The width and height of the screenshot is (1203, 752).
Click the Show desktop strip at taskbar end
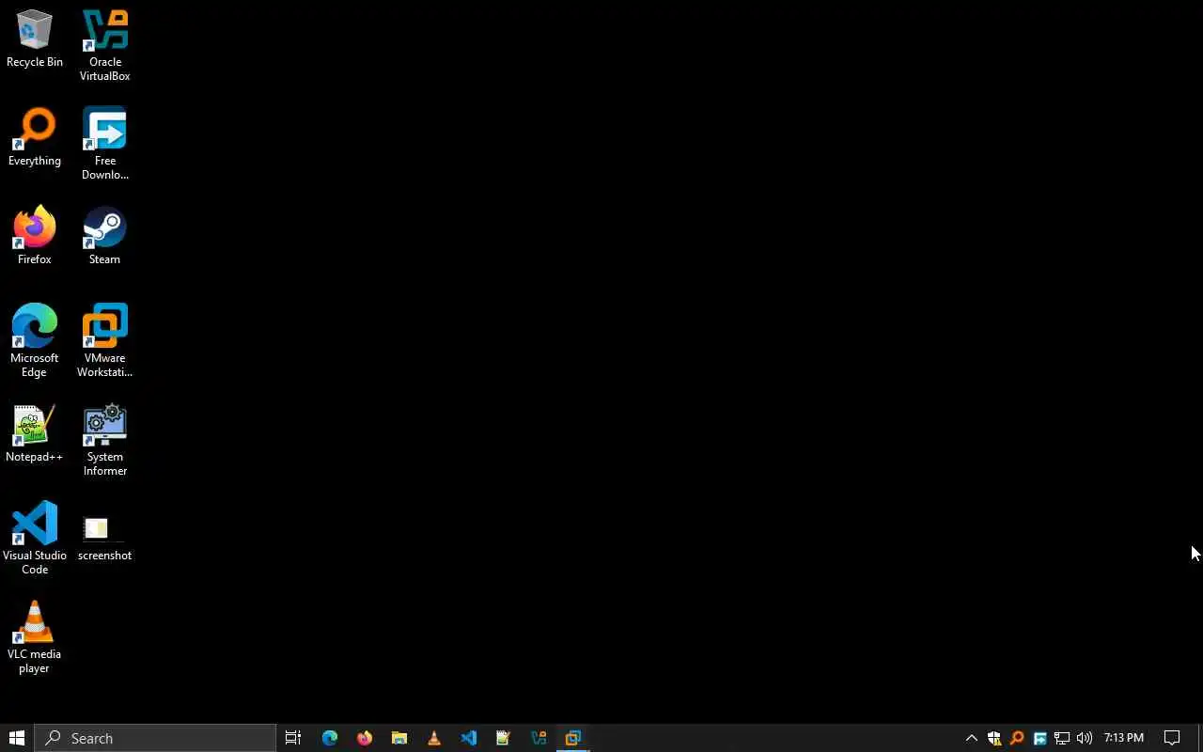1200,738
